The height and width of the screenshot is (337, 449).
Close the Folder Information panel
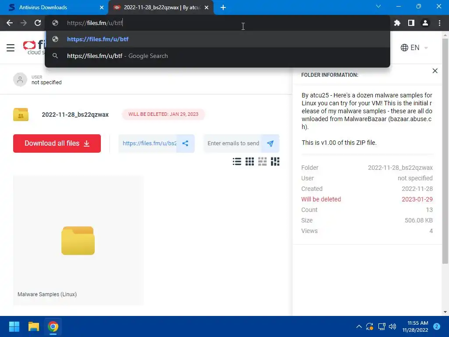coord(435,71)
